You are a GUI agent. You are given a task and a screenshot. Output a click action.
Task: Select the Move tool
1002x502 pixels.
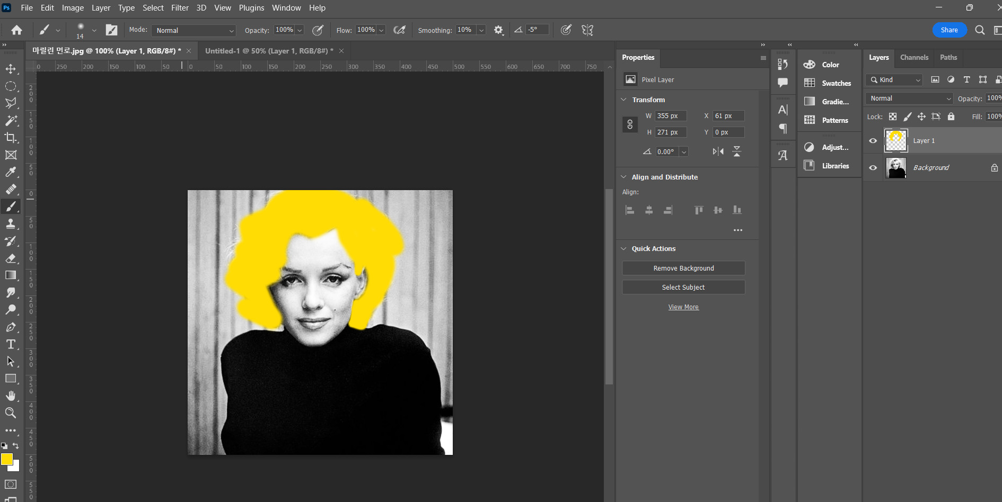(x=11, y=69)
